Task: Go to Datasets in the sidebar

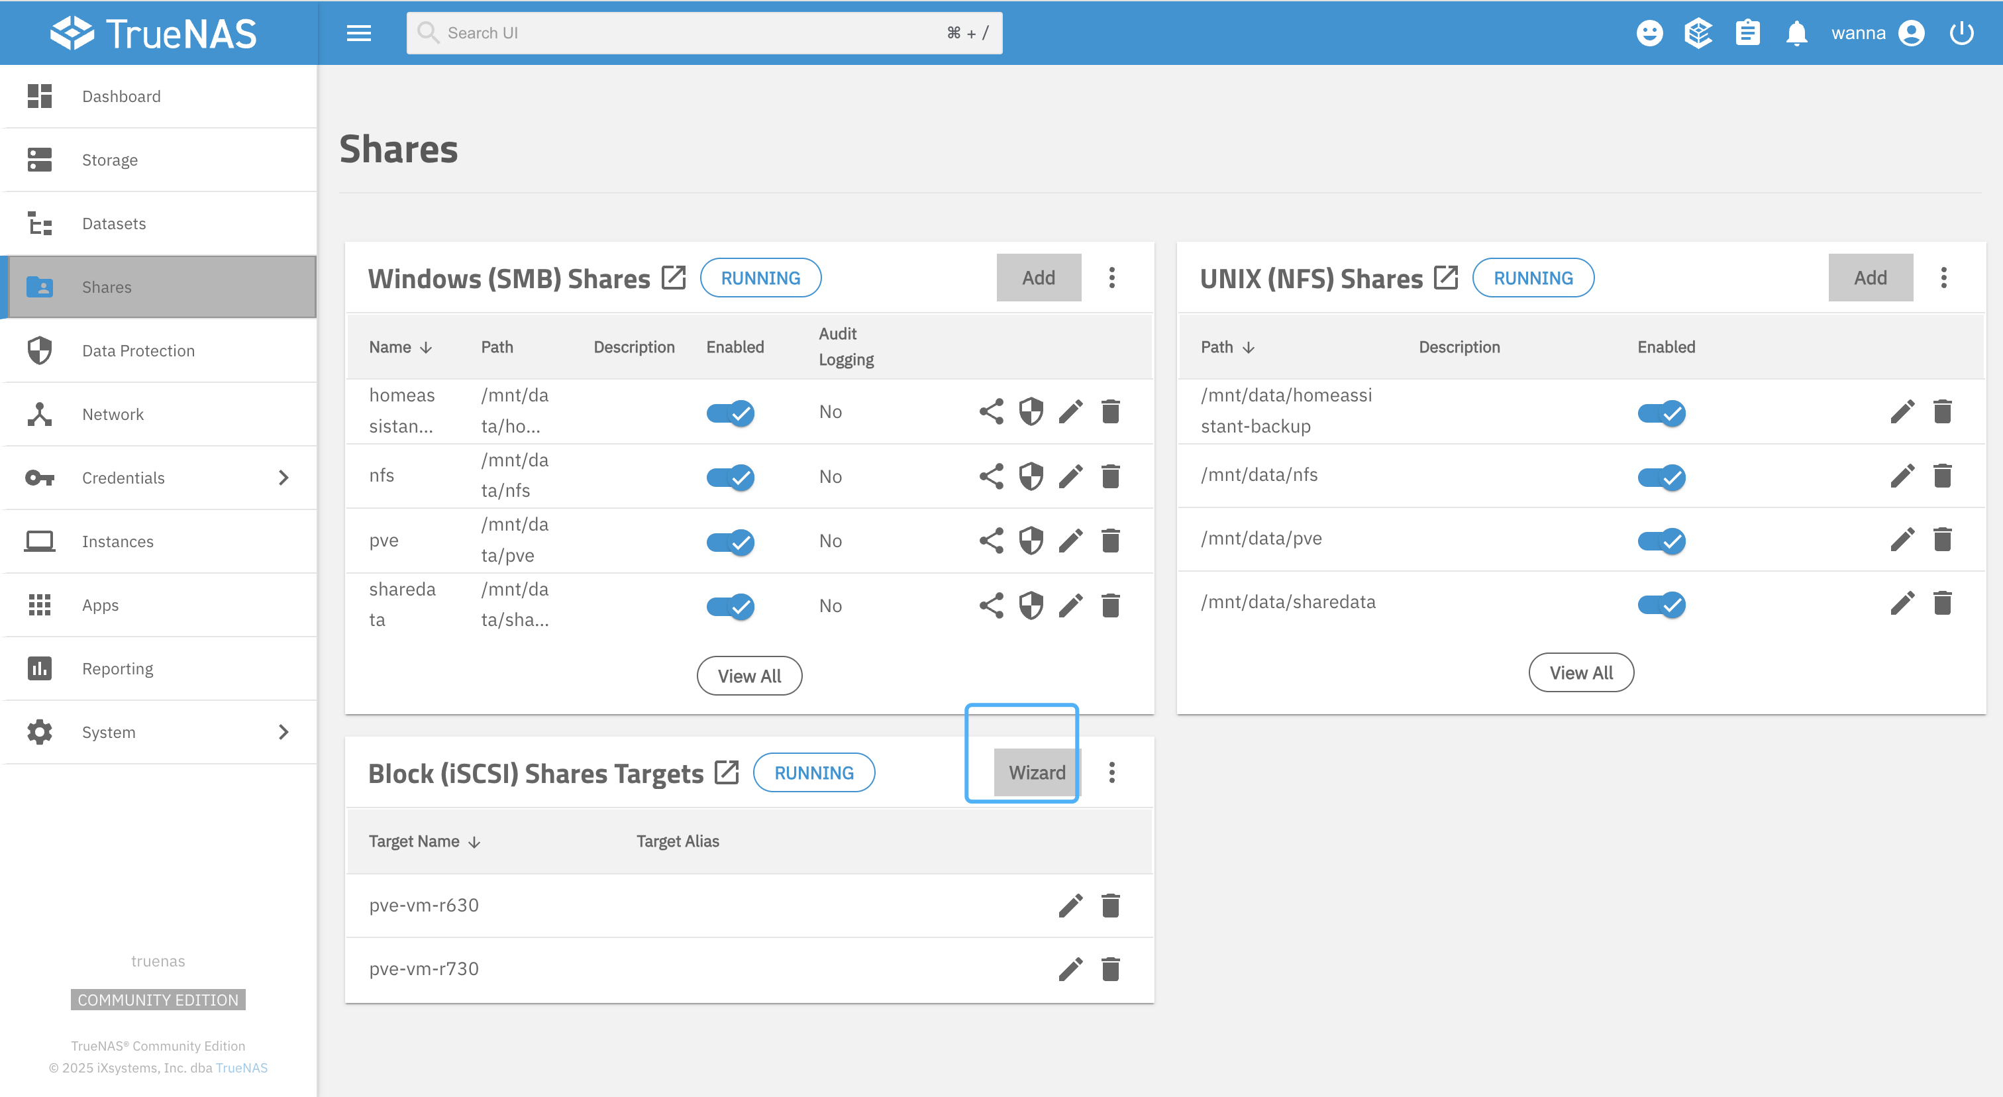Action: [x=113, y=224]
